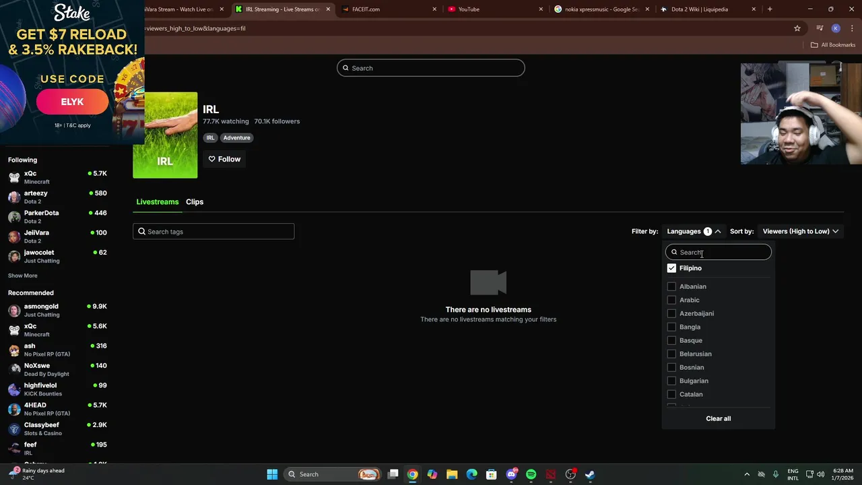Open Spotify from the taskbar
Viewport: 862px width, 485px height.
pyautogui.click(x=531, y=474)
